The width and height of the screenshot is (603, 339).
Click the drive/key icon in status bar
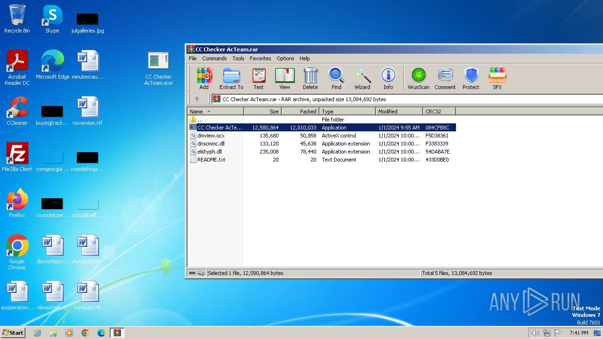coord(197,273)
